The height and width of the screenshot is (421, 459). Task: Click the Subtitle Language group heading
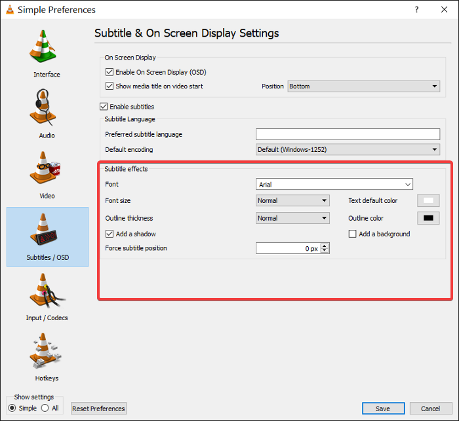(130, 119)
